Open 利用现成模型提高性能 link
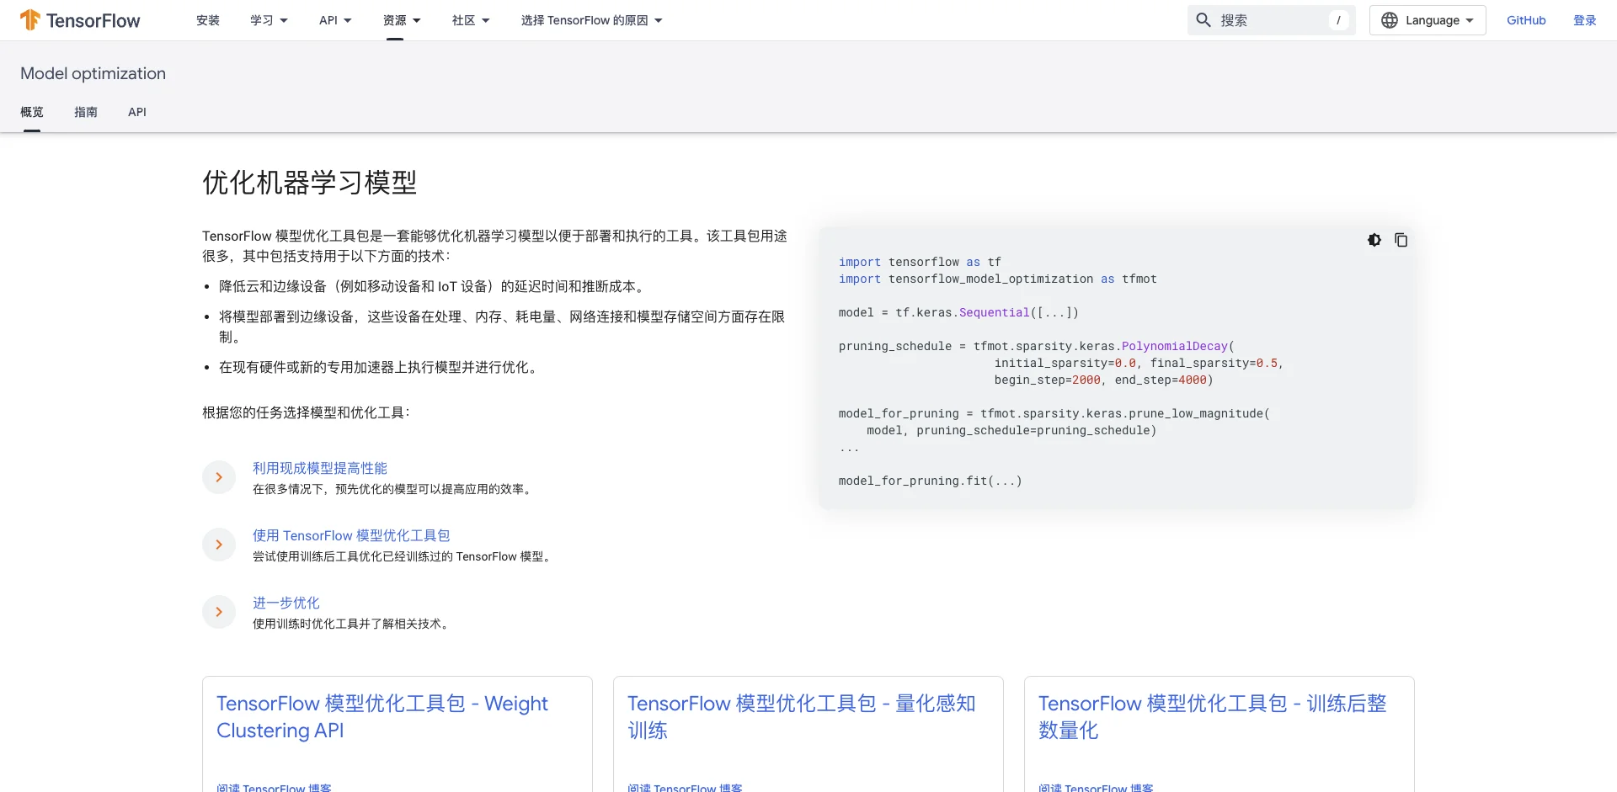1617x792 pixels. (x=320, y=468)
